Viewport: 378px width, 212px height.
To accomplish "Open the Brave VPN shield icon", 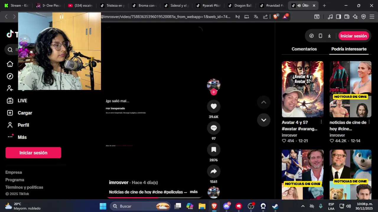I will pos(364,17).
